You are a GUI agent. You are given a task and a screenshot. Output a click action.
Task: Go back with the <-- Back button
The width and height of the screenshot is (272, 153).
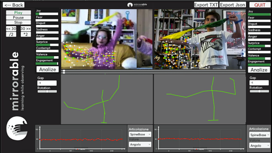pyautogui.click(x=14, y=5)
